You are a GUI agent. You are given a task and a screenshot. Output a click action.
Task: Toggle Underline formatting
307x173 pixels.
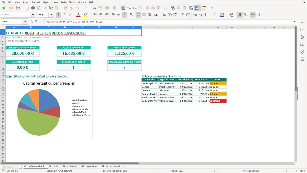click(69, 15)
